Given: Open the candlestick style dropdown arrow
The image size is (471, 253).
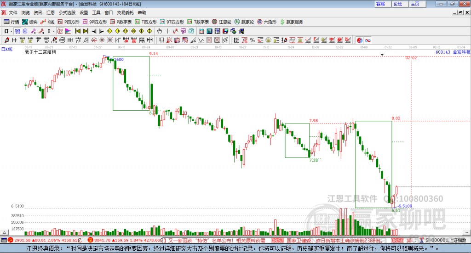Looking at the screenshot, I should click(54, 31).
